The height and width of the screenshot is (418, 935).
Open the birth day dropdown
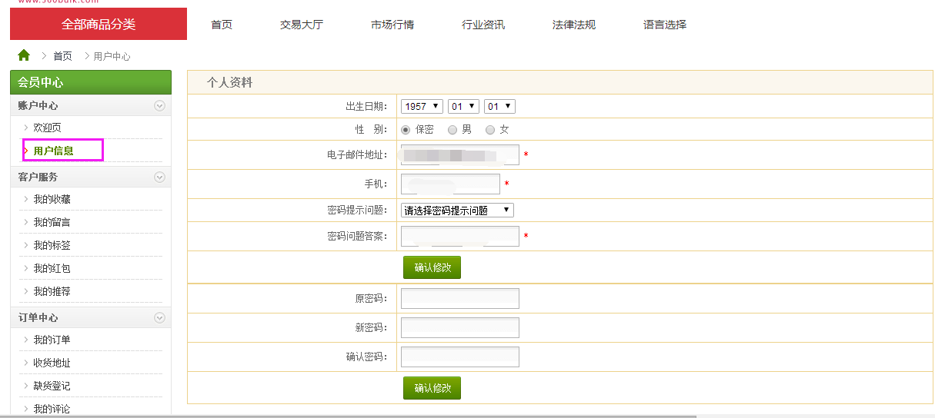(499, 107)
